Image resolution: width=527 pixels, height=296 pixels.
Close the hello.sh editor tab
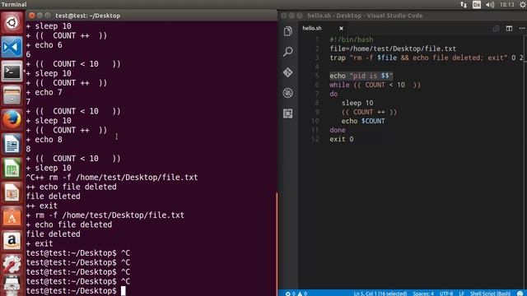point(341,29)
